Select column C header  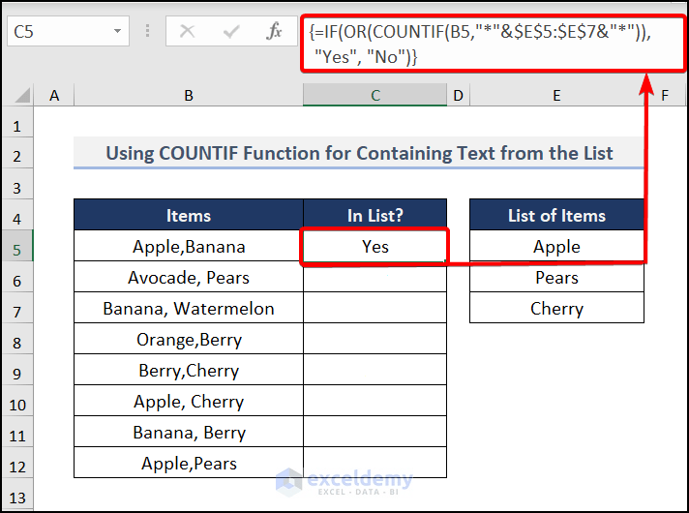pyautogui.click(x=374, y=95)
